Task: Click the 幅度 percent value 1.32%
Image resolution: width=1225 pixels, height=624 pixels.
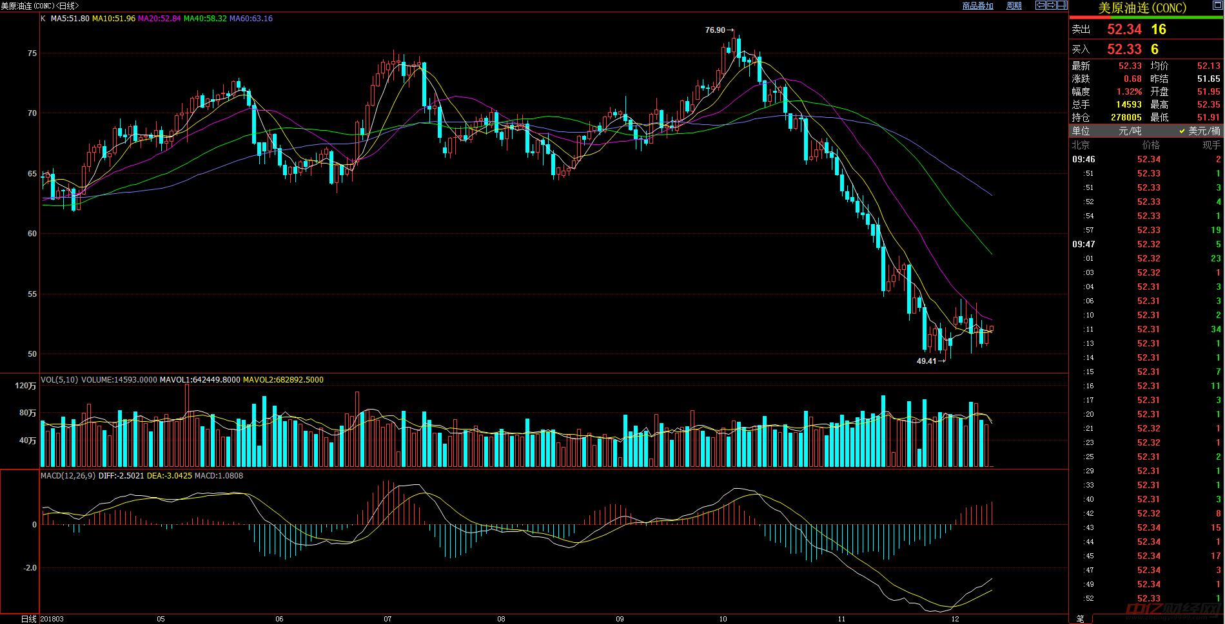Action: coord(1129,91)
